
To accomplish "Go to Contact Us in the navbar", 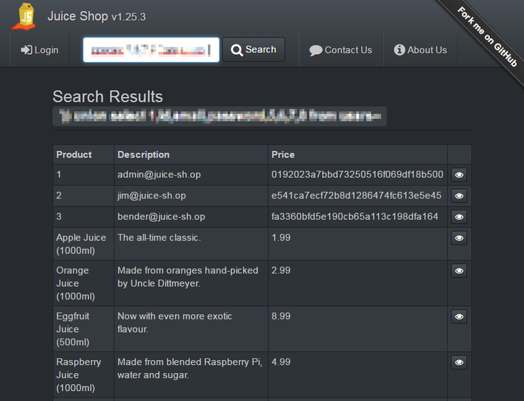I will click(x=341, y=50).
